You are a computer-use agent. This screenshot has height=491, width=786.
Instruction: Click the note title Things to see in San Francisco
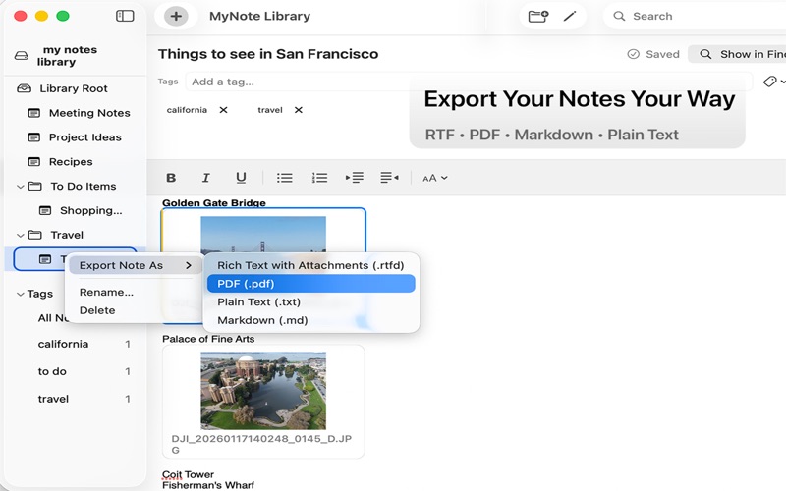(x=268, y=54)
